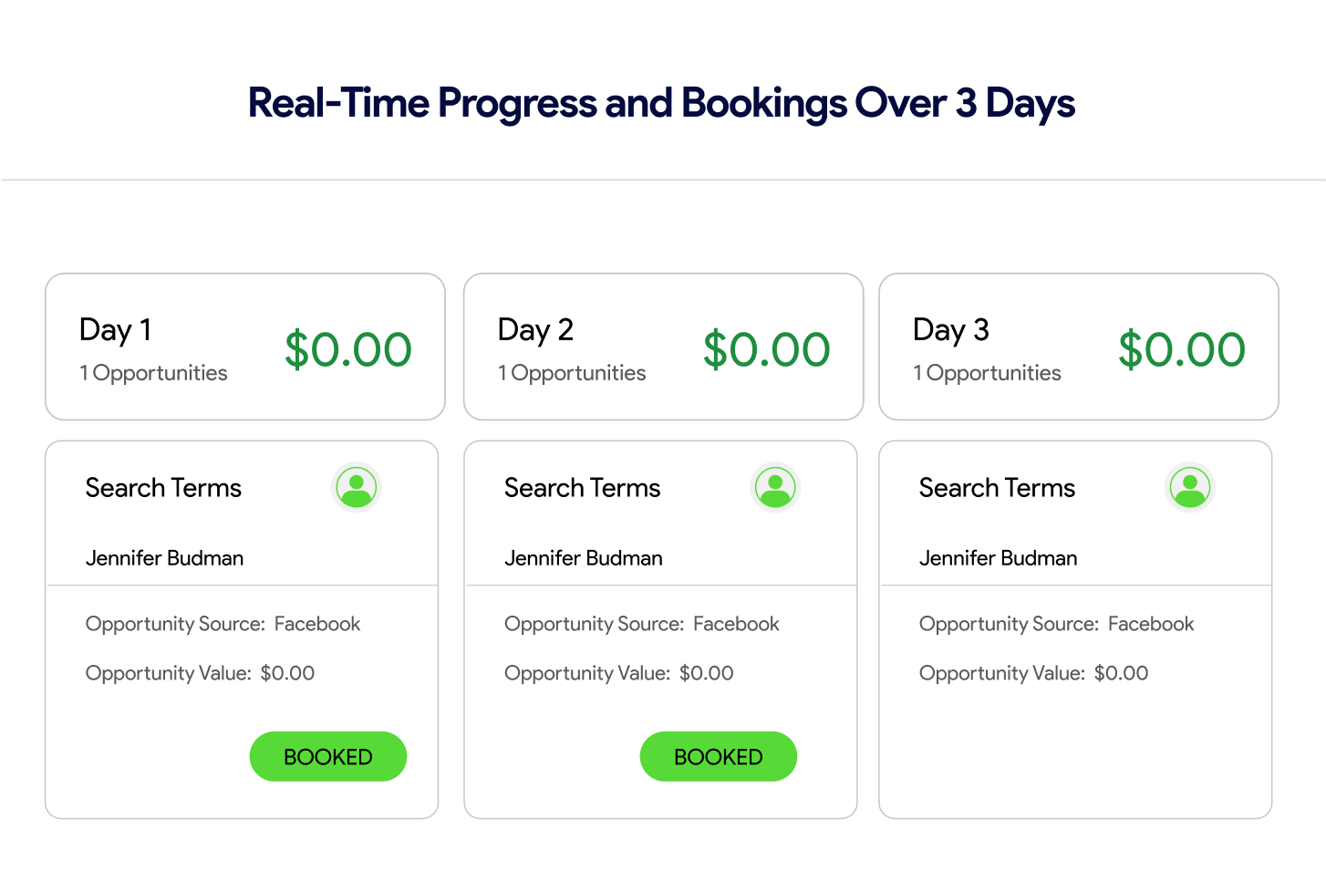Click the Day 3 $0.00 total amount

point(1182,349)
